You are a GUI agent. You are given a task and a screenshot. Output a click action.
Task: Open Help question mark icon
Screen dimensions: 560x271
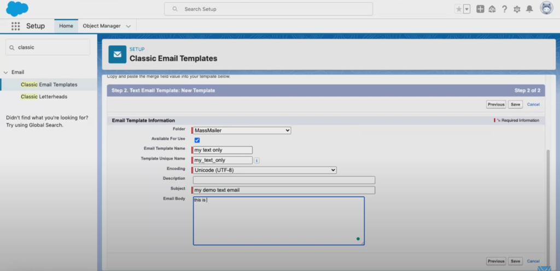[504, 9]
